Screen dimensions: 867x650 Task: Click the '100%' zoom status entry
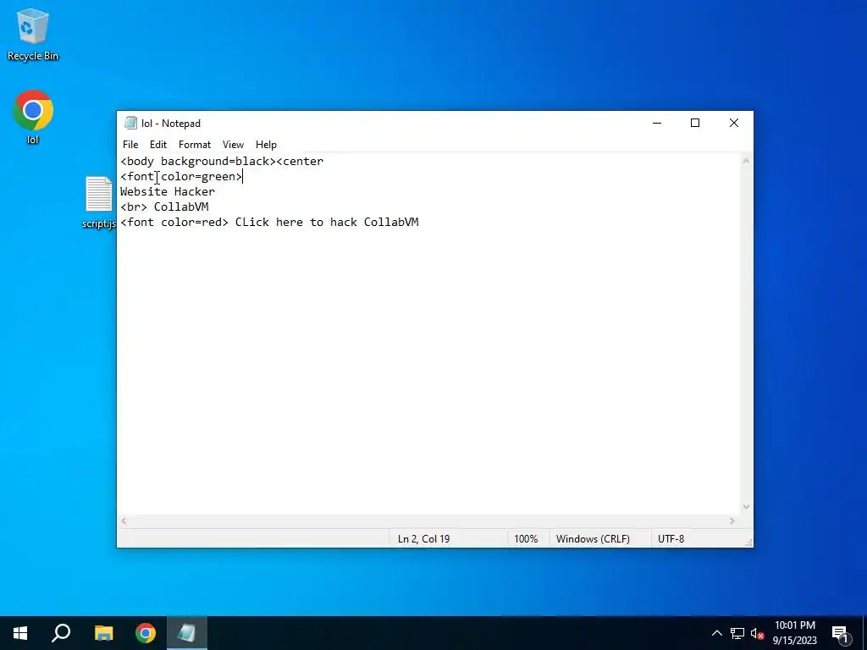pos(526,539)
